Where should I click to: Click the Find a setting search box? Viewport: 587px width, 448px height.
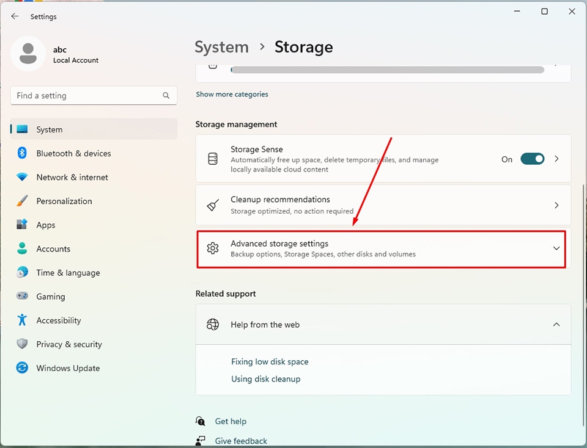click(x=94, y=96)
